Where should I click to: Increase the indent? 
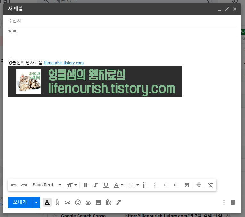[177, 185]
